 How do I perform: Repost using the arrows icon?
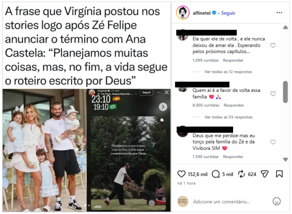pyautogui.click(x=241, y=174)
